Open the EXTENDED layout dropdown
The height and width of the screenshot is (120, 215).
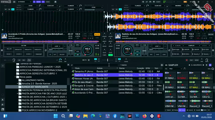click(x=25, y=2)
